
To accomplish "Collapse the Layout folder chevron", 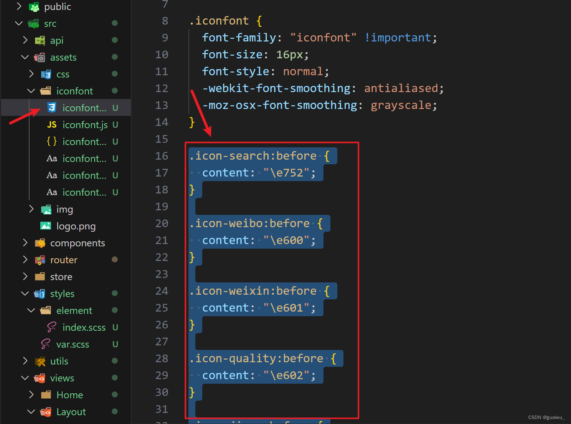I will click(31, 412).
